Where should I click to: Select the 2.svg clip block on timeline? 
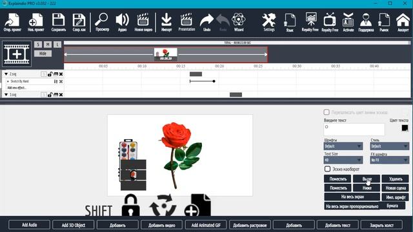196,74
